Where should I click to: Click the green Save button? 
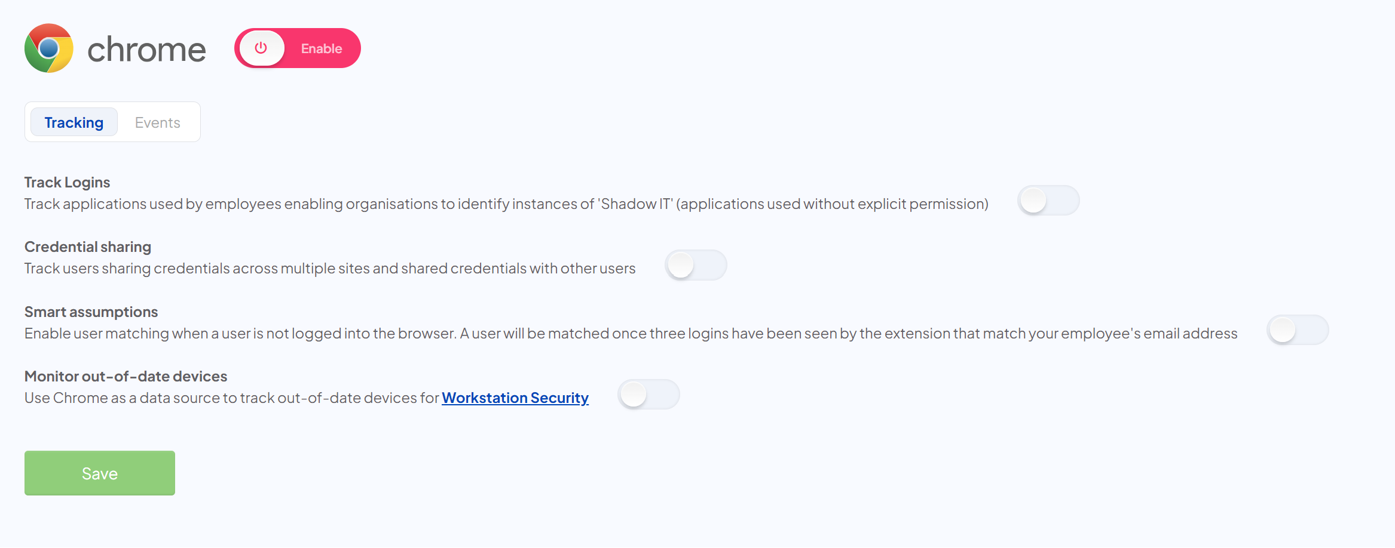coord(99,473)
